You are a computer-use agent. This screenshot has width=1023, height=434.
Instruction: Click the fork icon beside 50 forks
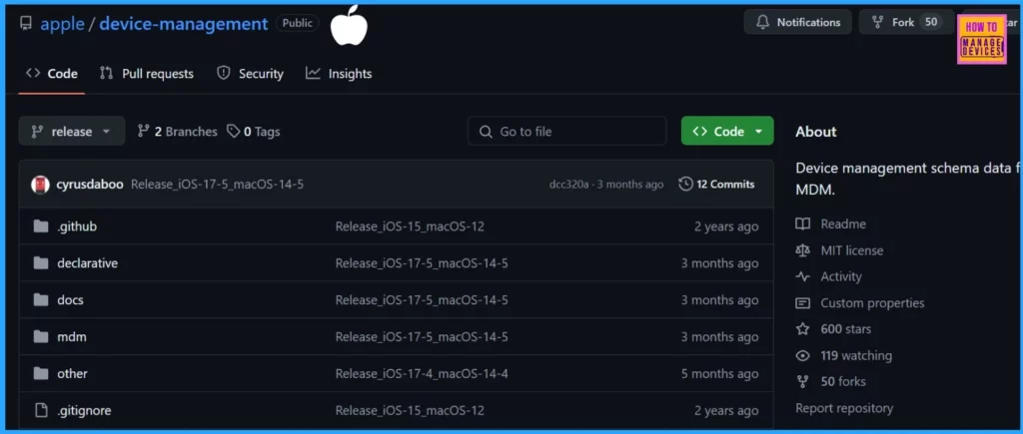click(802, 382)
